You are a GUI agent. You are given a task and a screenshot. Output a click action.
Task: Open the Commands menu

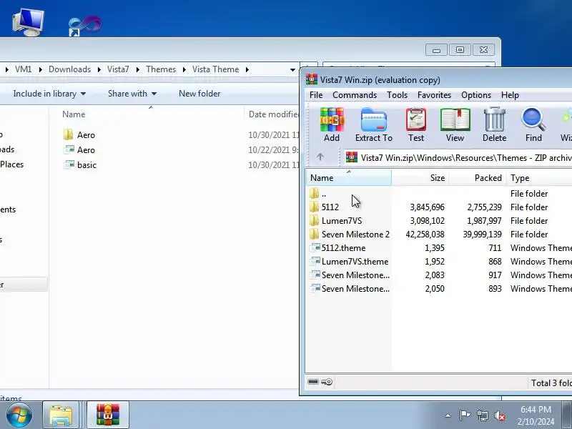tap(355, 95)
